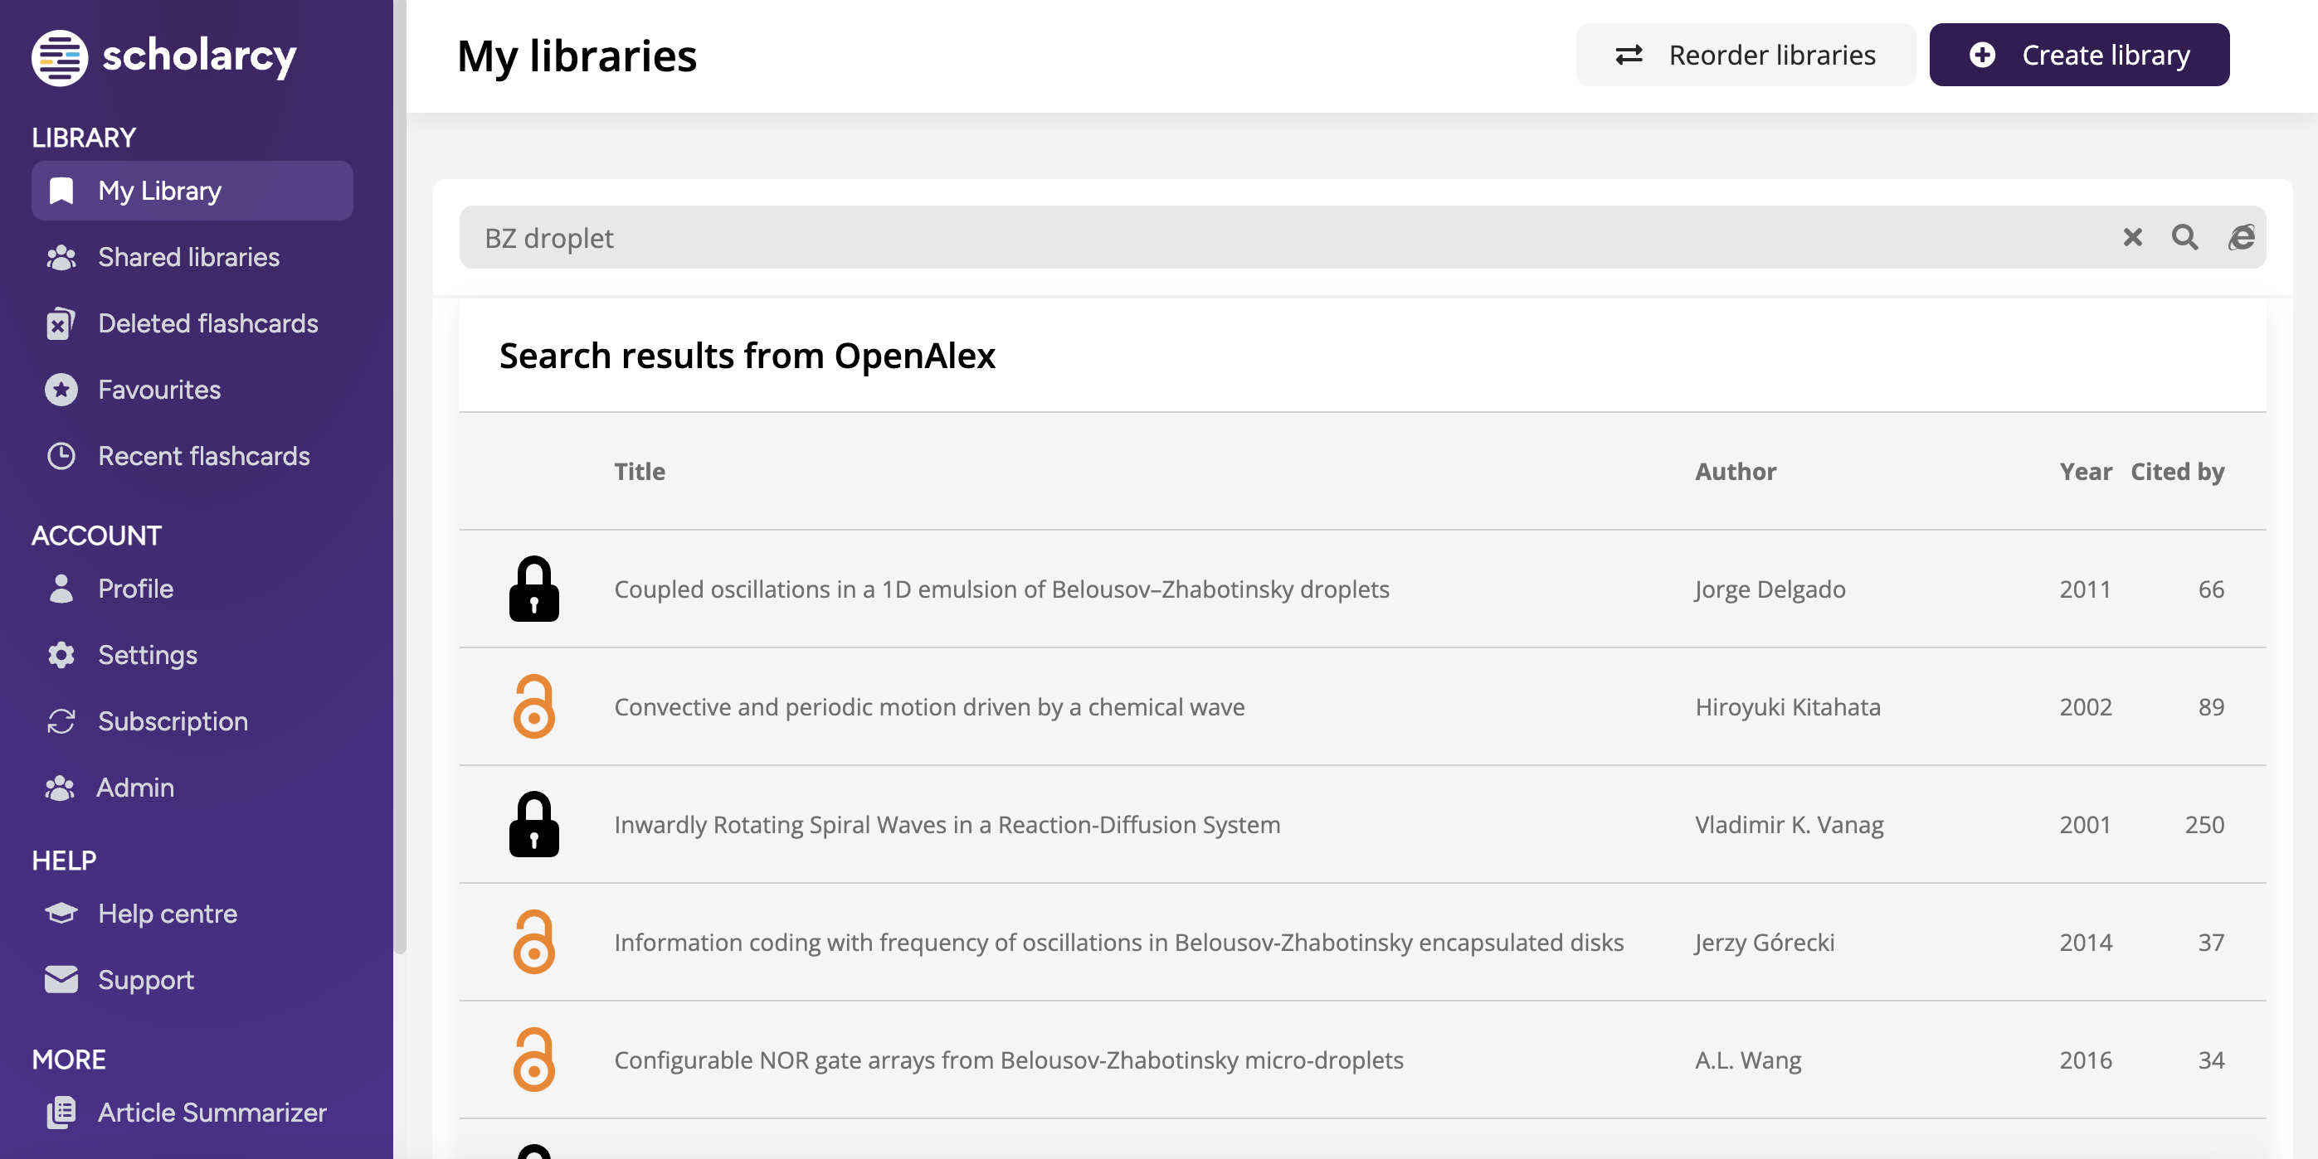The image size is (2318, 1159).
Task: Click the Scholarcy logo icon
Action: (60, 56)
